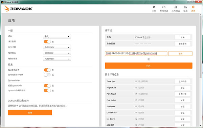This screenshot has width=203, height=128.
Task: Click the 'Cloud Gate' row label
Action: coord(111,112)
